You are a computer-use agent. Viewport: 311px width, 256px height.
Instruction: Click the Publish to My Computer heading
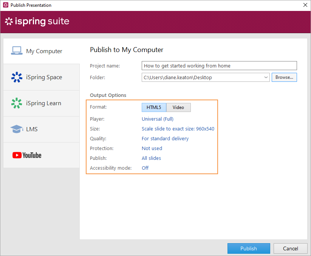(127, 50)
